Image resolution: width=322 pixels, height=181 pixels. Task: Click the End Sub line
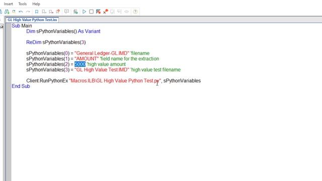[21, 86]
